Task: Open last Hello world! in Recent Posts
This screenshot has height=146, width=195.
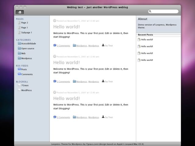Action: 147,60
